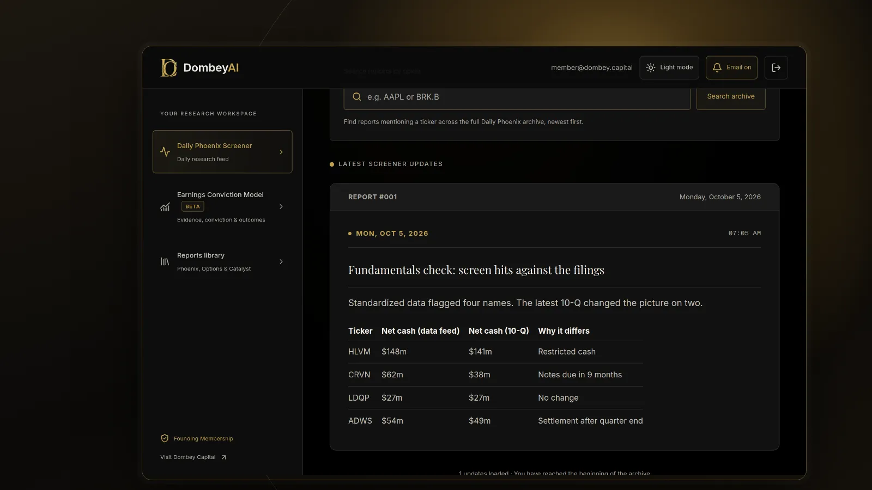Expand the Daily Phoenix Screener chevron
The width and height of the screenshot is (872, 490).
pyautogui.click(x=281, y=152)
